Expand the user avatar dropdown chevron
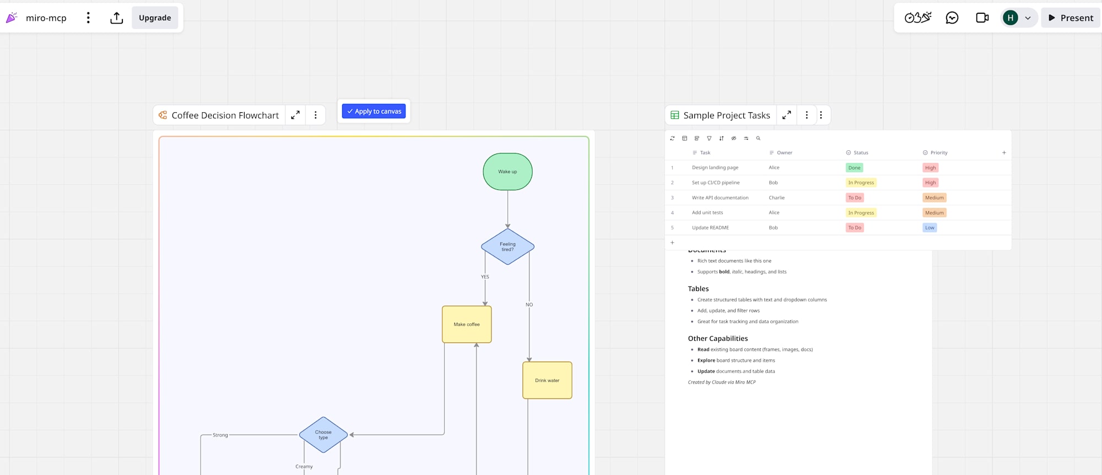 (x=1028, y=18)
